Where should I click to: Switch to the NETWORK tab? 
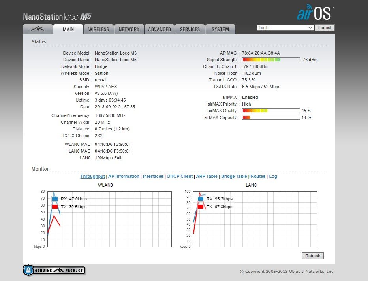[x=129, y=29]
